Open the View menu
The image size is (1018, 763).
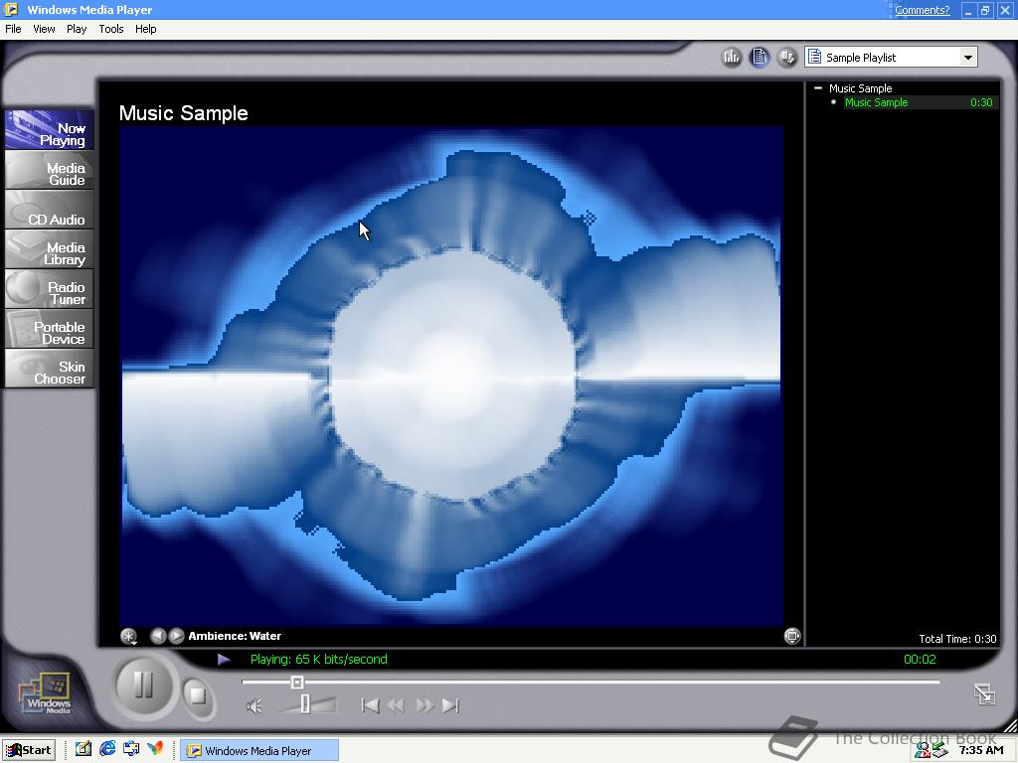[44, 29]
